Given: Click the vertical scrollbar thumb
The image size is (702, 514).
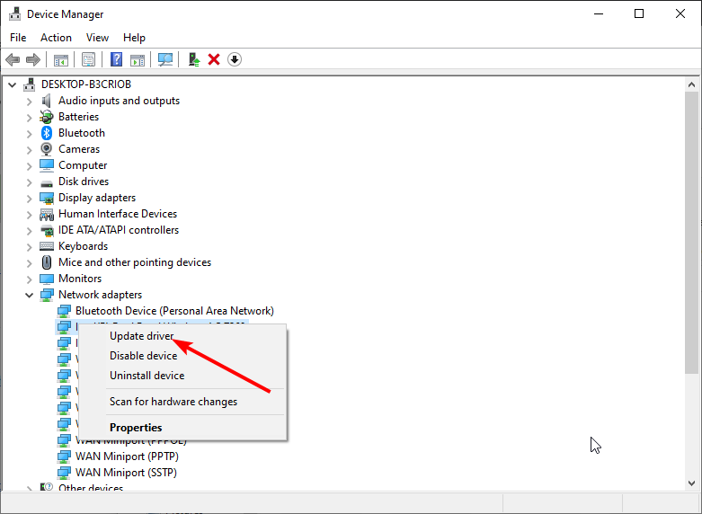Looking at the screenshot, I should pos(692,233).
